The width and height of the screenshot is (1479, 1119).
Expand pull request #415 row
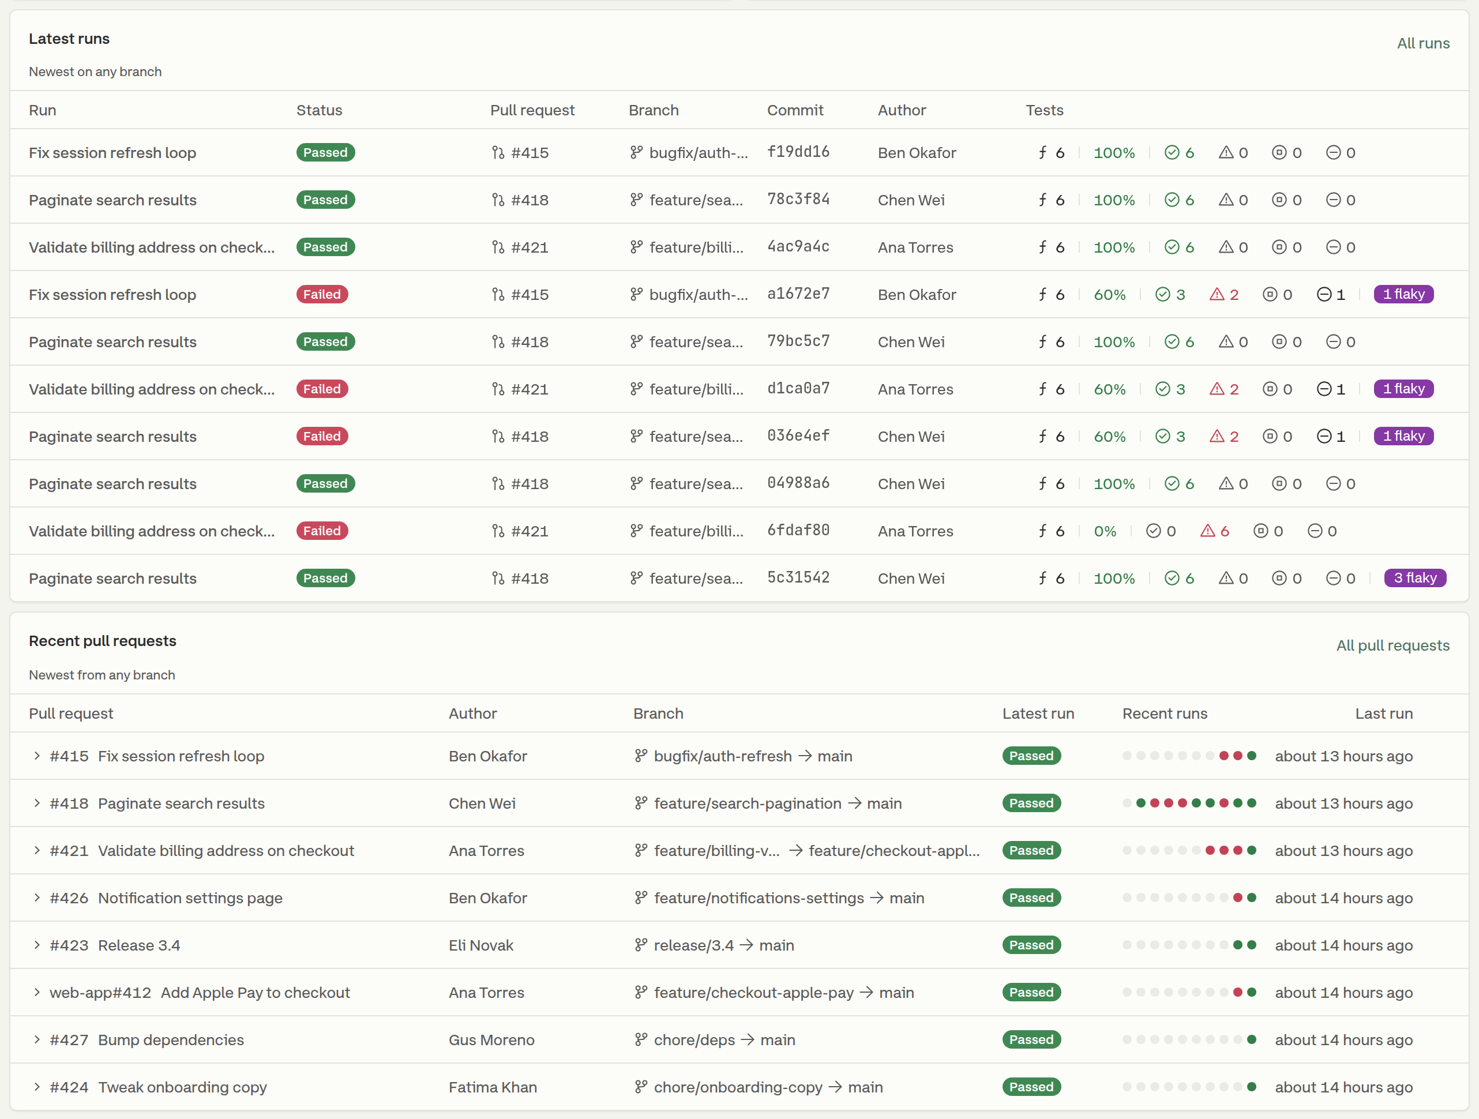coord(37,756)
